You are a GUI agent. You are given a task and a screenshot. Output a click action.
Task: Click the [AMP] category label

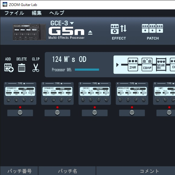tap(161, 88)
